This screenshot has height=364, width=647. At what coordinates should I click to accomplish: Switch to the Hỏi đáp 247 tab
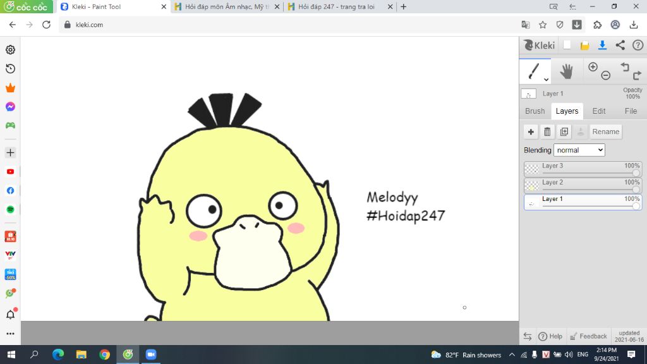coord(340,6)
